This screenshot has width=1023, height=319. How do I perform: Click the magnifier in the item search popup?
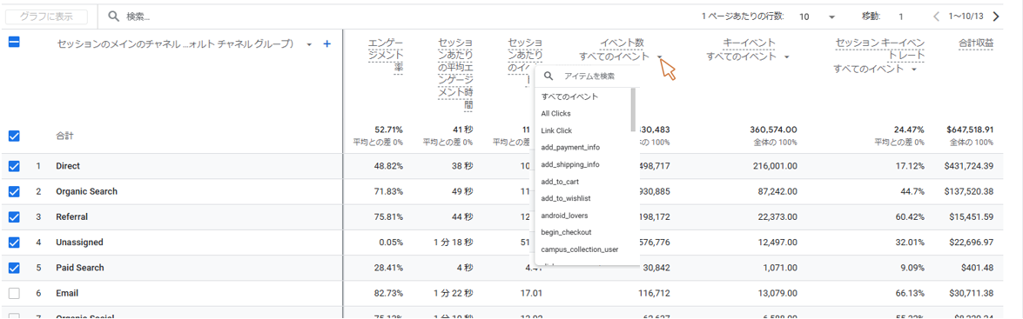[548, 76]
